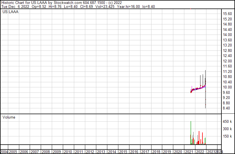
Task: Click the US:LAAA ticker label in chart
Action: (10, 12)
